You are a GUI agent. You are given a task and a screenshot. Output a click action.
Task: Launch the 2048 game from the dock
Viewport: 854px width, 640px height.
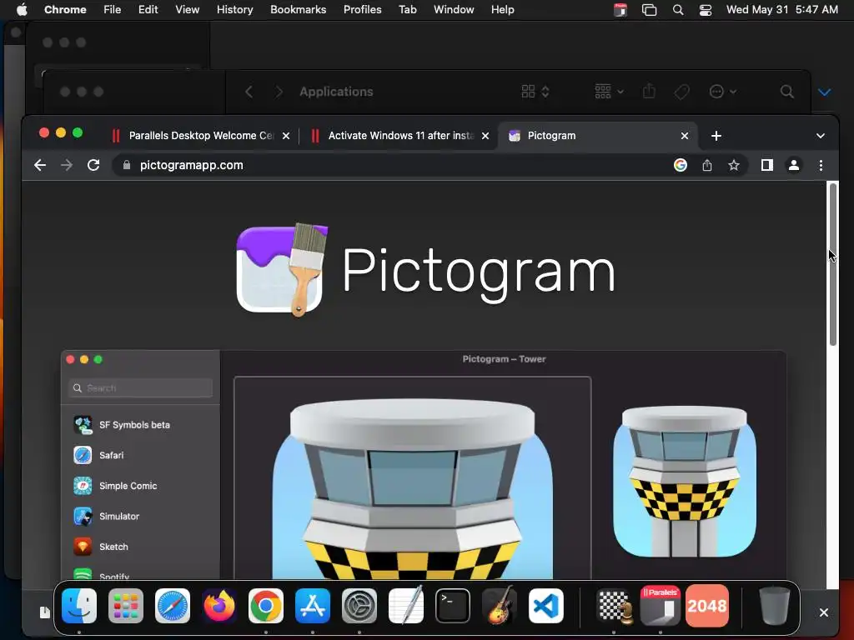tap(706, 606)
